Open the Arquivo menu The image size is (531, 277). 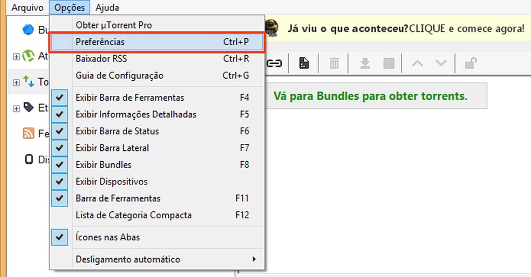click(28, 8)
